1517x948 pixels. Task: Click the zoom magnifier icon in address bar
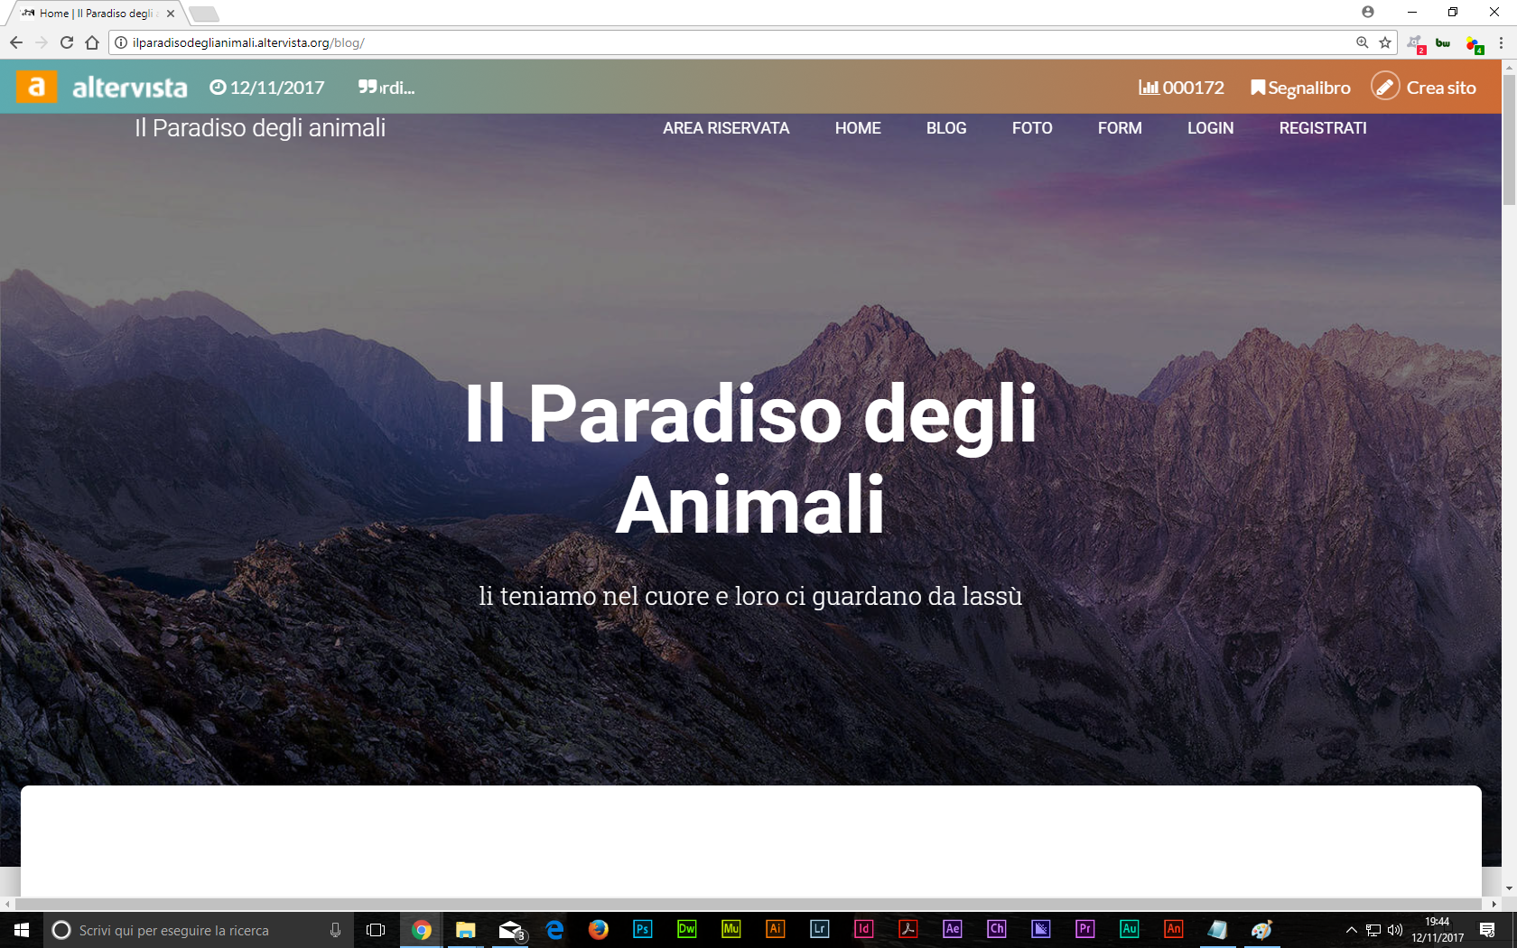point(1362,42)
